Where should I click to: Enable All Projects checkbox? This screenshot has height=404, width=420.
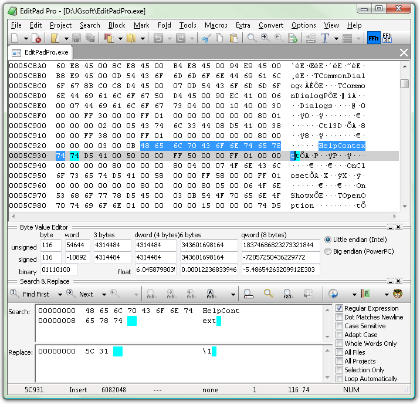click(x=339, y=361)
